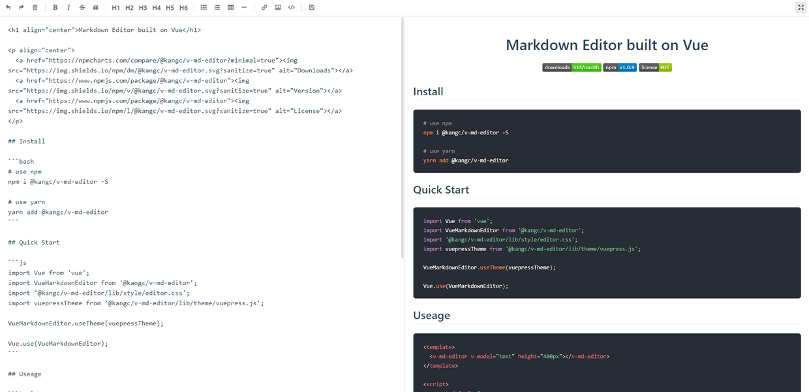Insert a hyperlink

pyautogui.click(x=264, y=8)
